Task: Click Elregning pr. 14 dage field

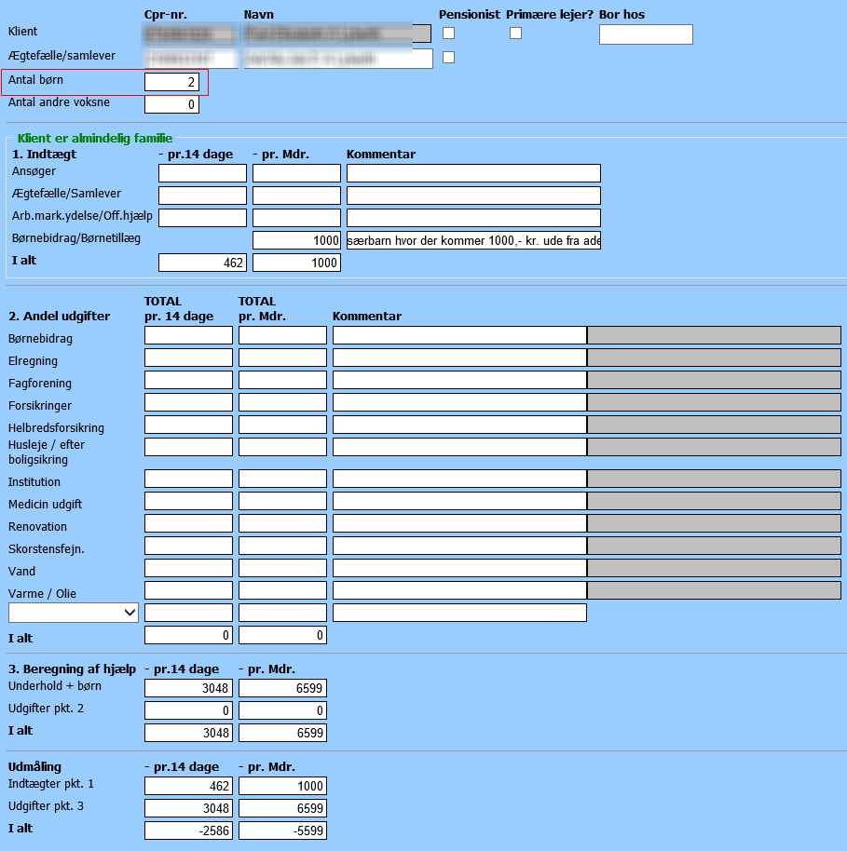Action: pyautogui.click(x=188, y=358)
